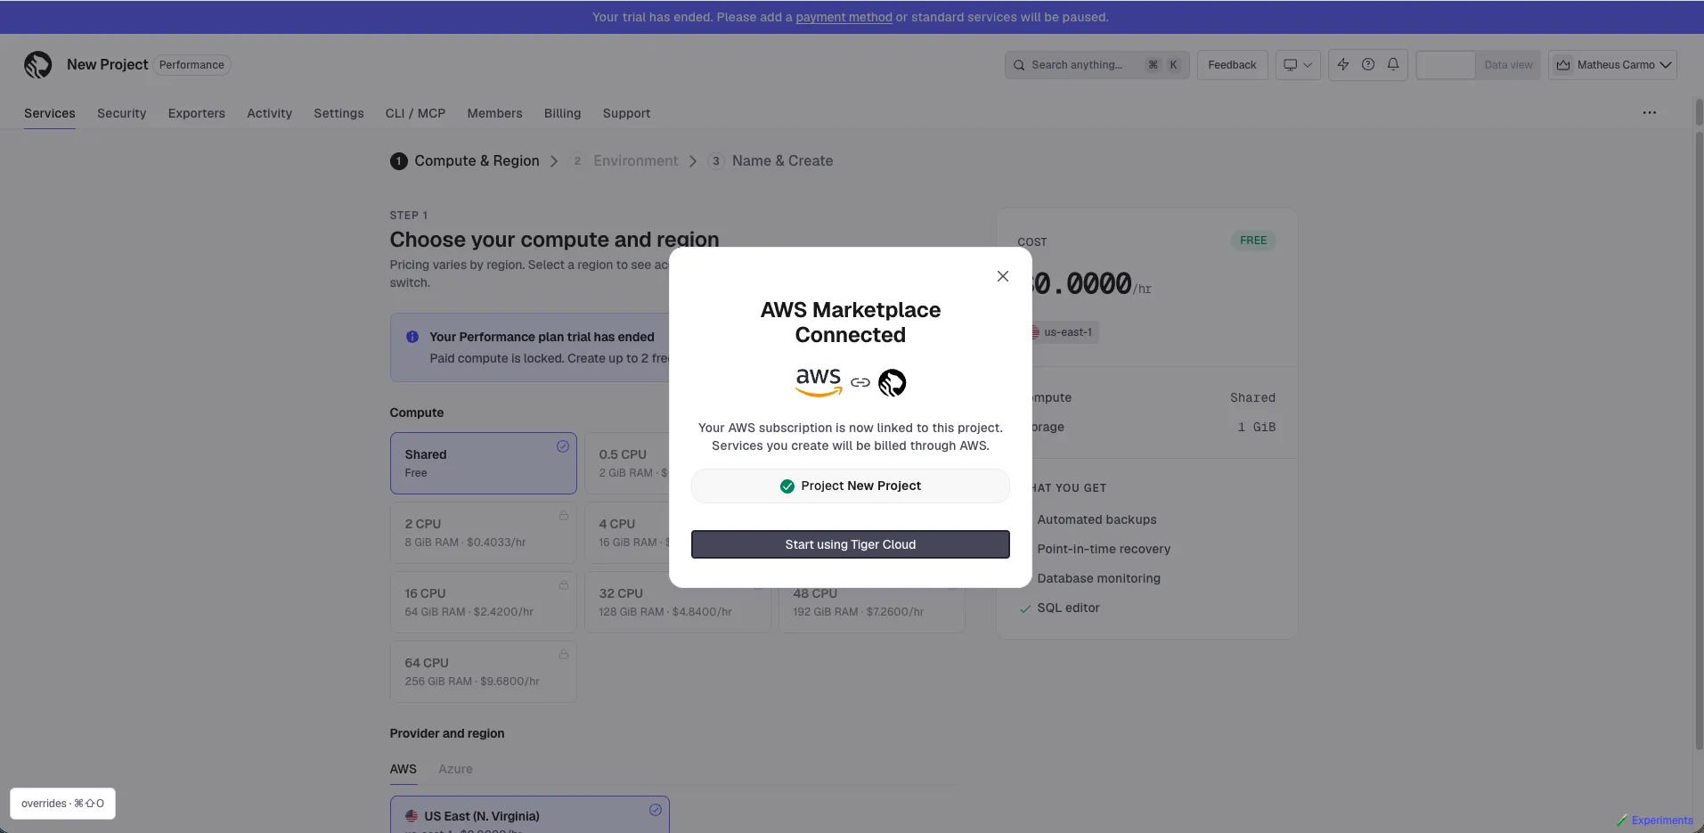This screenshot has width=1704, height=833.
Task: Open the Support tab
Action: 626,113
